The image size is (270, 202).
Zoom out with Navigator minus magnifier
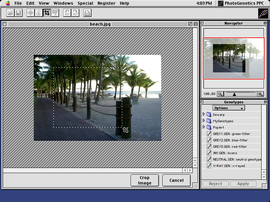[220, 94]
